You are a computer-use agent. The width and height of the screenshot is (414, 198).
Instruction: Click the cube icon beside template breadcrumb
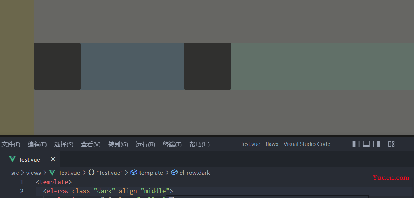point(134,173)
